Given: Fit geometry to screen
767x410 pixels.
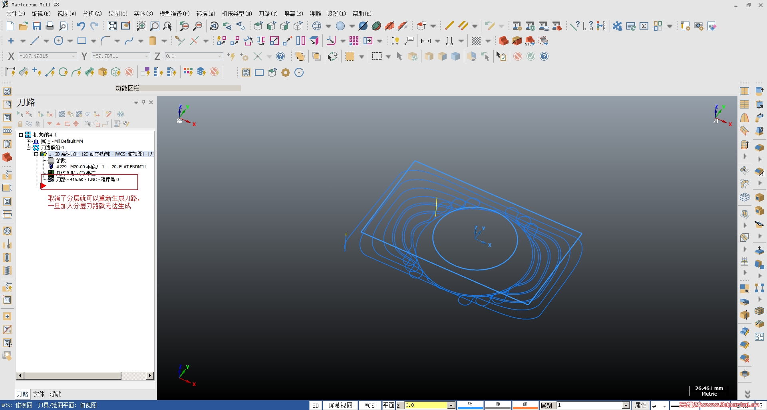Looking at the screenshot, I should click(x=112, y=26).
